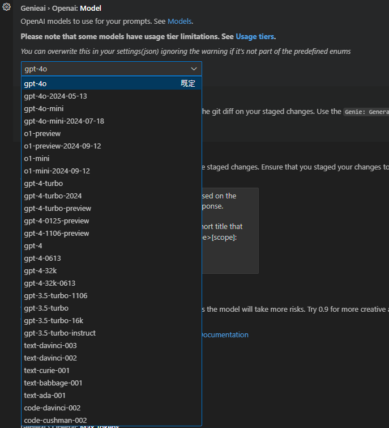The width and height of the screenshot is (389, 428).
Task: Select the o1-preview model
Action: coord(42,133)
